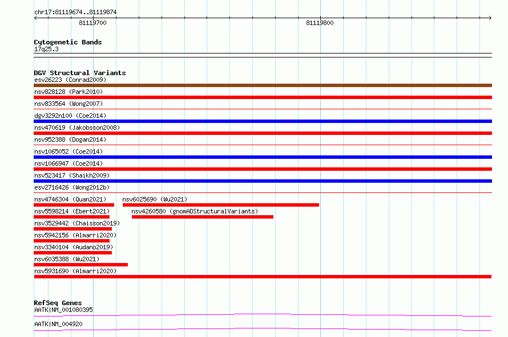This screenshot has height=337, width=508.
Task: Click the red bar under nsv5931690
Action: coord(263,277)
